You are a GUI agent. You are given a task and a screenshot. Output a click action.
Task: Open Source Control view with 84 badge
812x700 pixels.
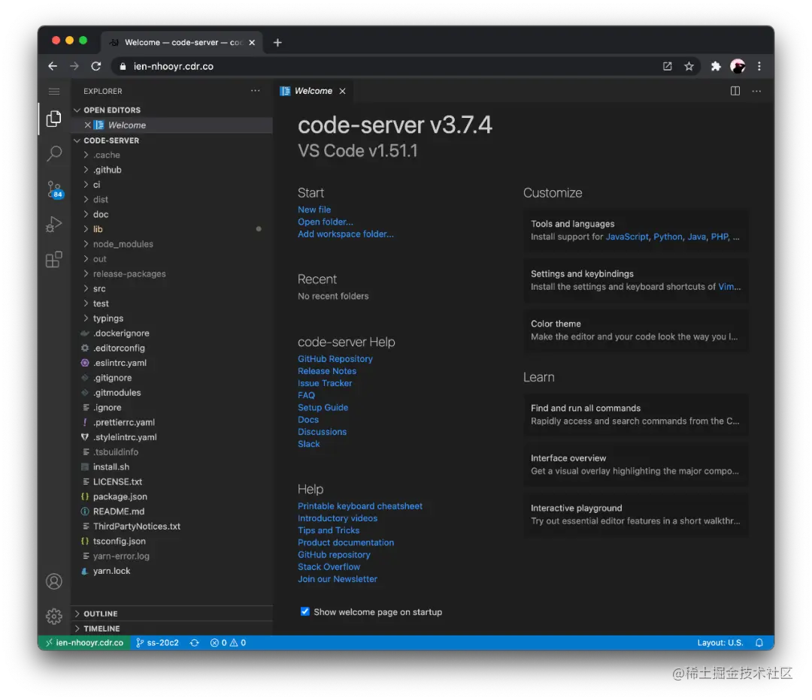tap(54, 189)
